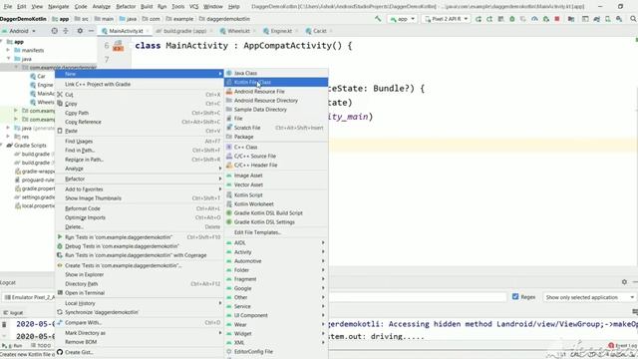Open 'Show only selected application' dropdown
638x359 pixels.
click(589, 297)
